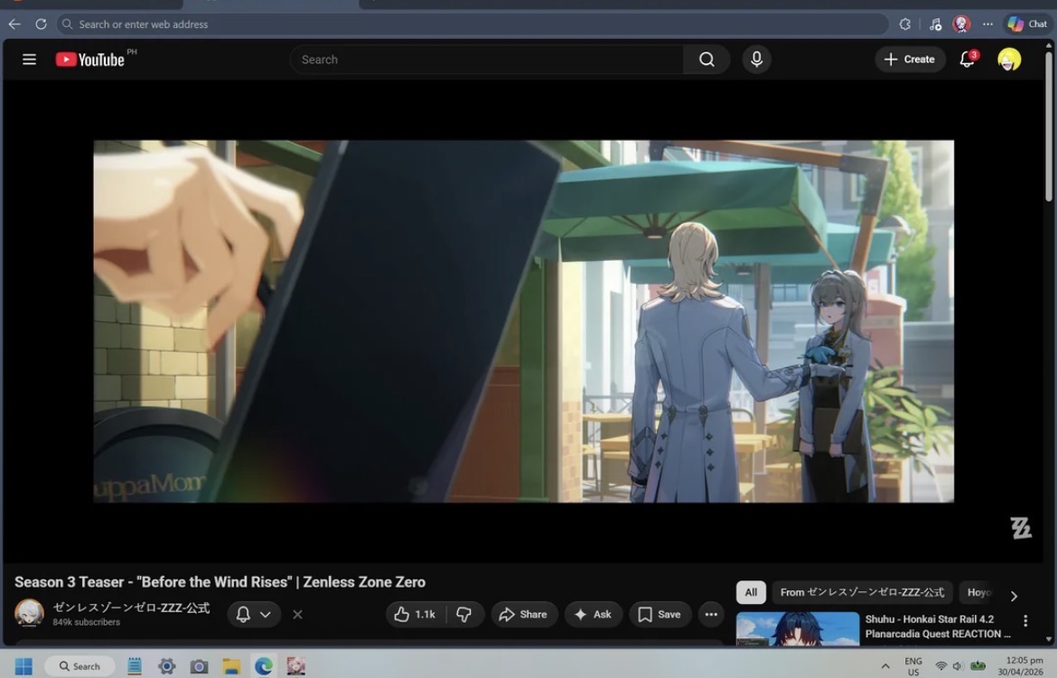This screenshot has width=1057, height=678.
Task: Click the video title text
Action: pos(220,581)
